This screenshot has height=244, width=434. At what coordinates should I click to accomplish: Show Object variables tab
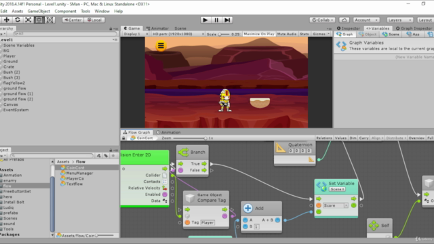368,35
